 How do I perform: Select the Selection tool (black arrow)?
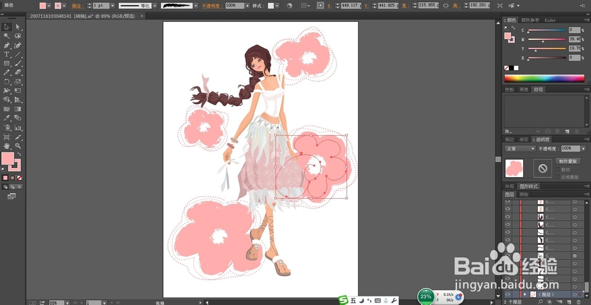pyautogui.click(x=7, y=27)
